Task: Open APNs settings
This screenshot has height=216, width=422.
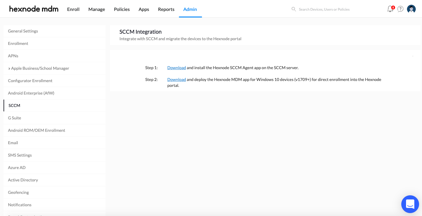Action: (54, 56)
